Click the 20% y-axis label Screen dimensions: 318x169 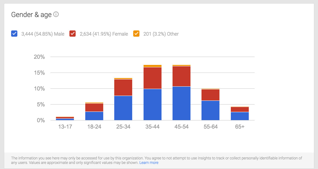(39, 57)
